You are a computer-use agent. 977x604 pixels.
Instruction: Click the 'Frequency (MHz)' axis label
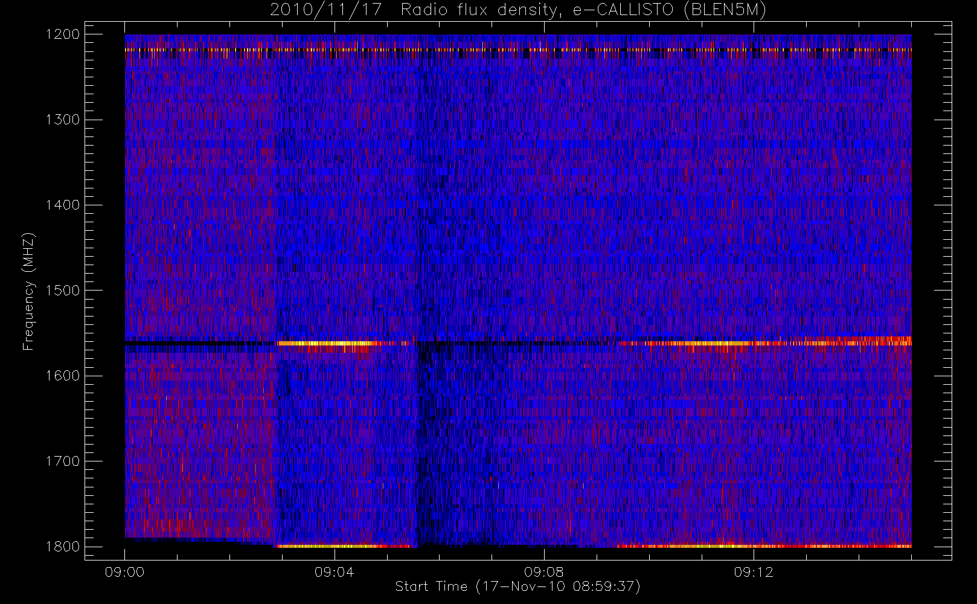(x=28, y=291)
